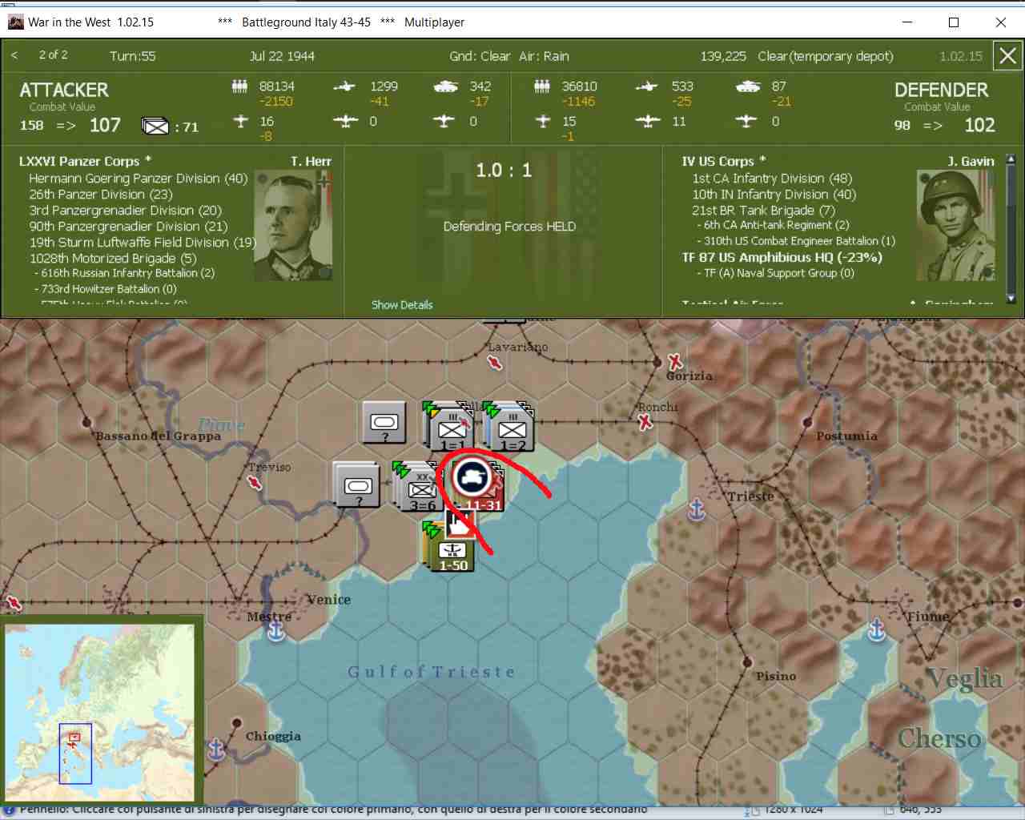
Task: Click the Venice port anchor icon
Action: click(275, 631)
